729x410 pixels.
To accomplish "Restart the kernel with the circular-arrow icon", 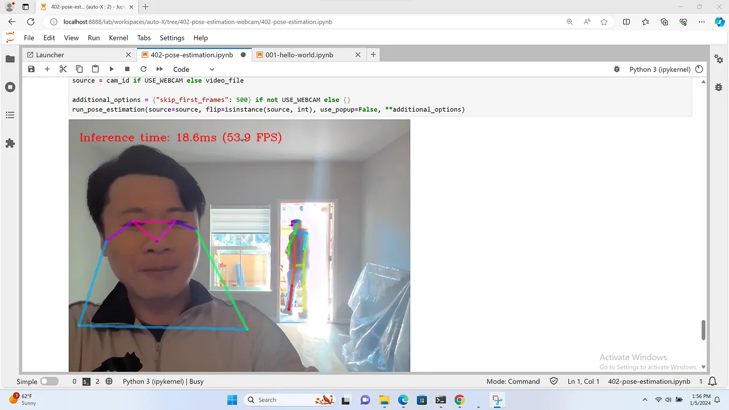I will pos(143,69).
